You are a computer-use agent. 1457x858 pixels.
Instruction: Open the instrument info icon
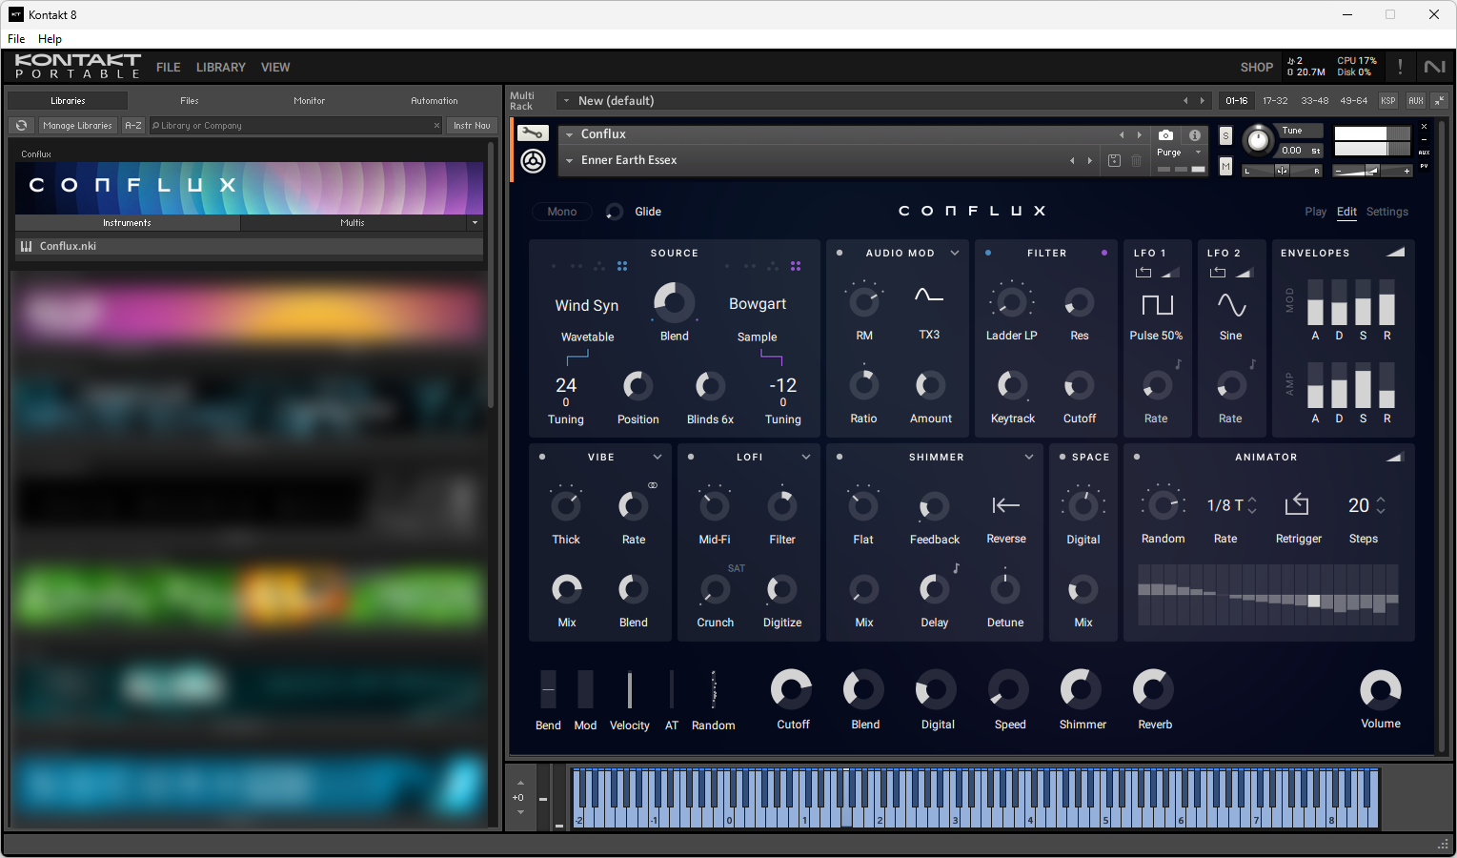(1195, 135)
